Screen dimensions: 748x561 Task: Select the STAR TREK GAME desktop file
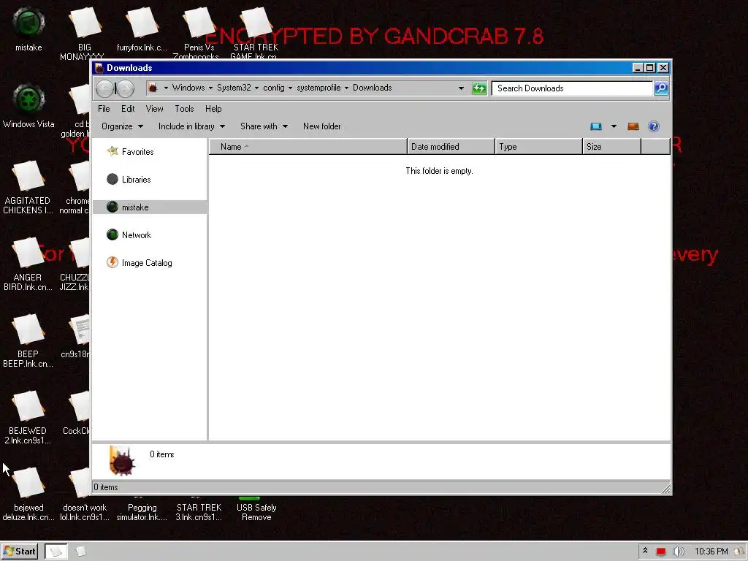point(256,34)
